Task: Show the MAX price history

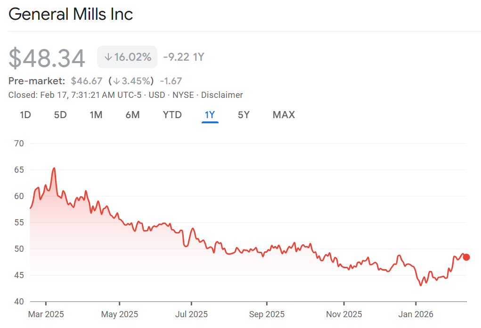Action: [284, 115]
